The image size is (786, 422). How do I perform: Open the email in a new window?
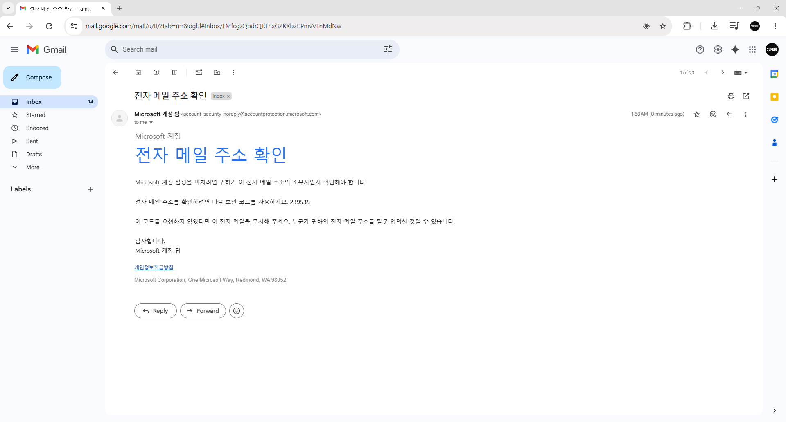(746, 96)
